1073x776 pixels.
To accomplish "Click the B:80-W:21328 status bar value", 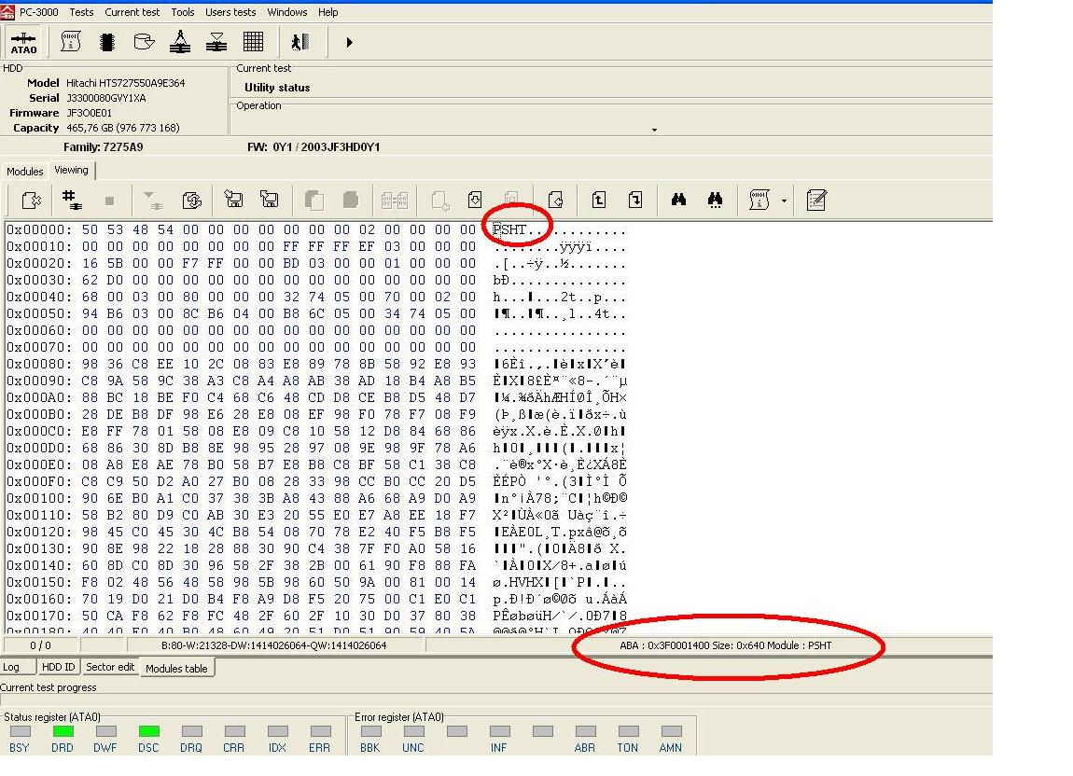I will tap(273, 645).
